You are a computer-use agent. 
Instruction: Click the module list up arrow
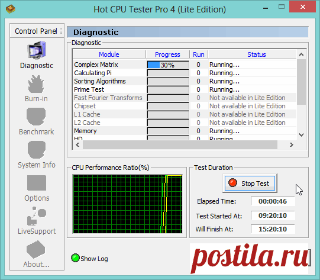pyautogui.click(x=301, y=54)
